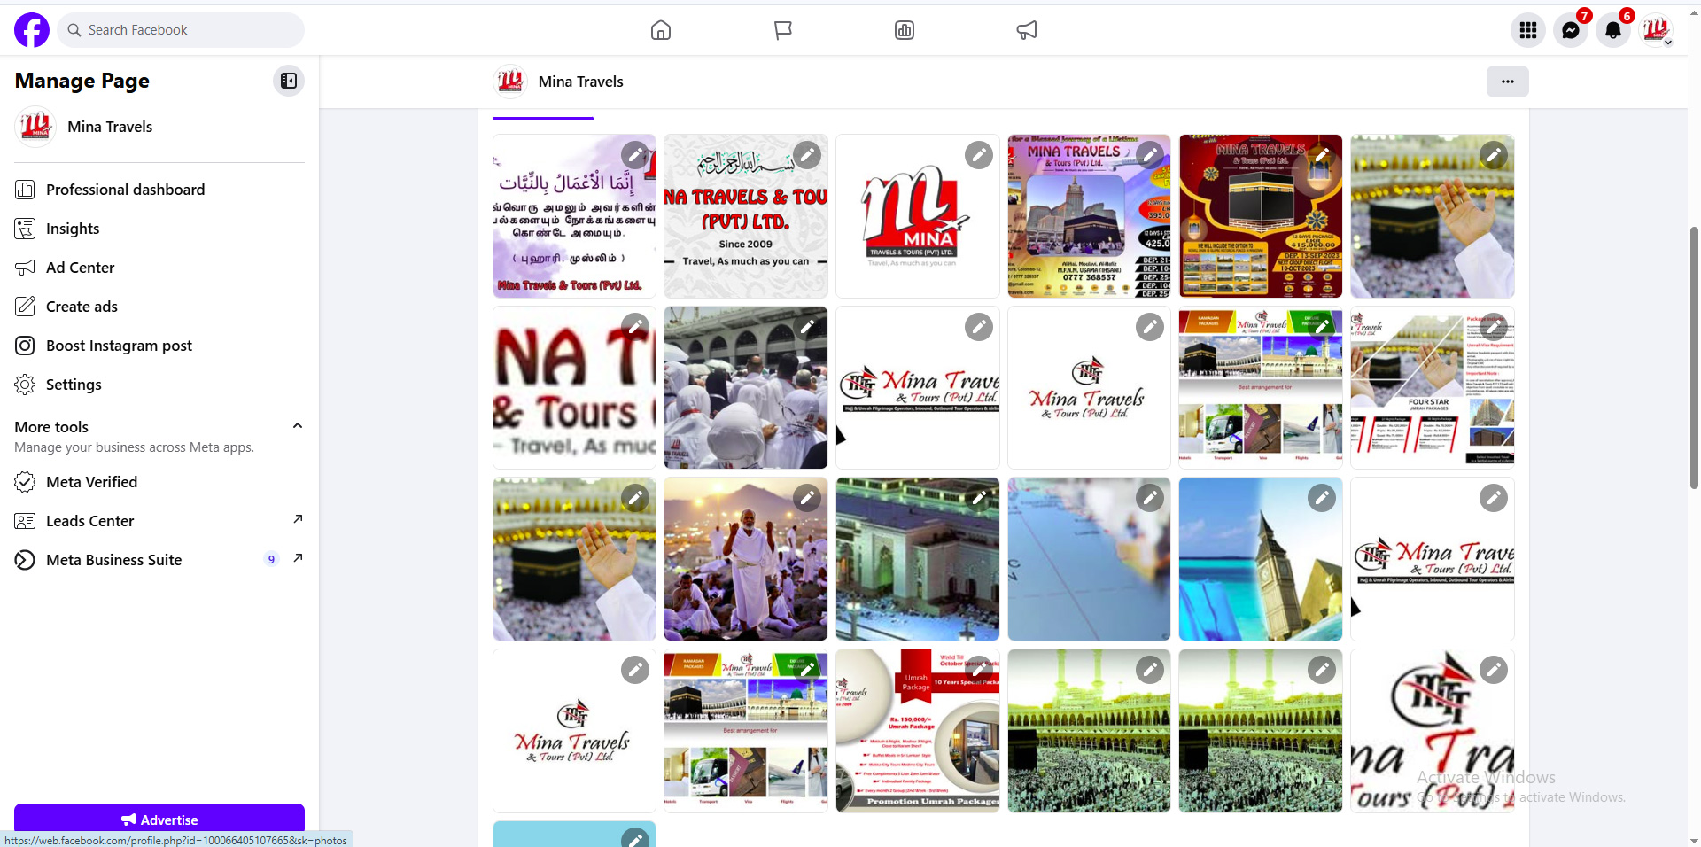
Task: Open Meta Business Suite link
Action: [113, 560]
